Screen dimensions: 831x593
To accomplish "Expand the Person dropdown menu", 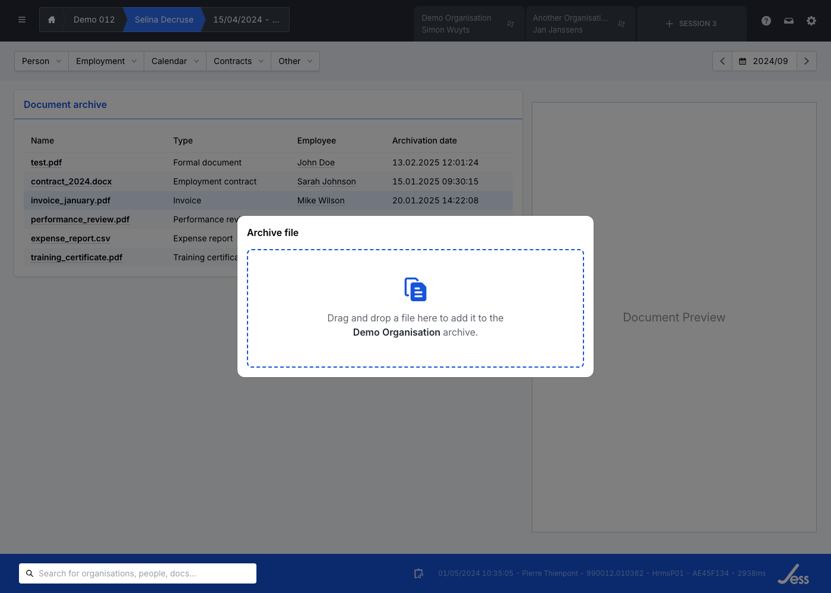I will coord(42,61).
